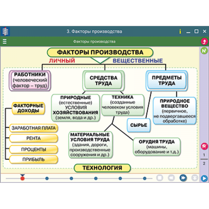The width and height of the screenshot is (209, 209).
Task: Click the blue play button bottom-right
Action: [x=204, y=178]
